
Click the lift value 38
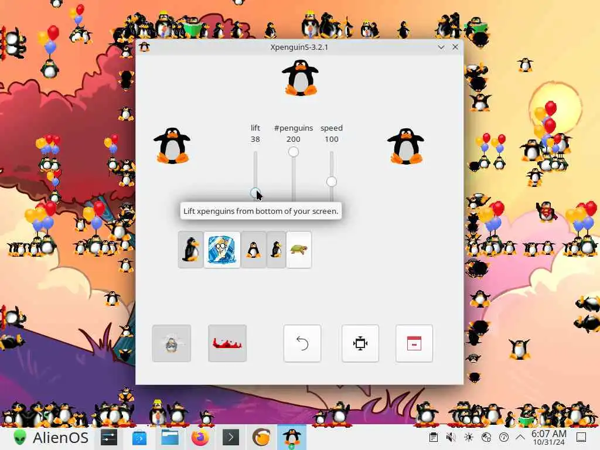click(x=255, y=139)
